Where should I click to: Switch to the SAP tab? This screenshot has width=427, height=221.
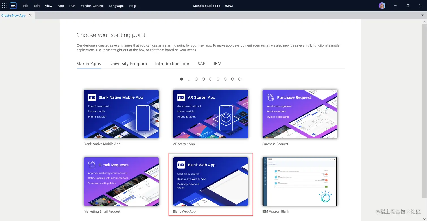point(201,64)
